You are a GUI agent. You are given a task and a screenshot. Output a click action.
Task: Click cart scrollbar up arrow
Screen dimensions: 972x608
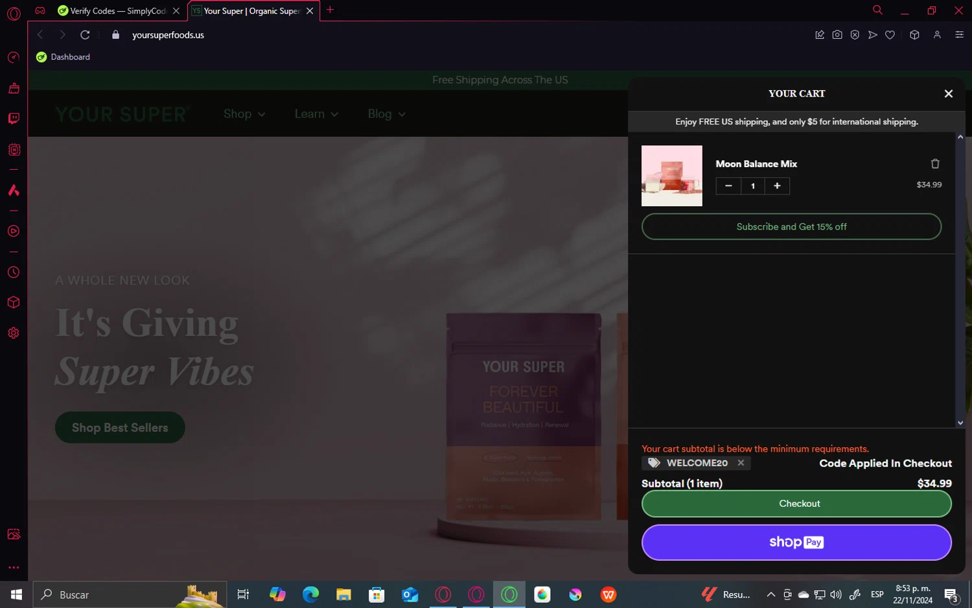coord(960,137)
